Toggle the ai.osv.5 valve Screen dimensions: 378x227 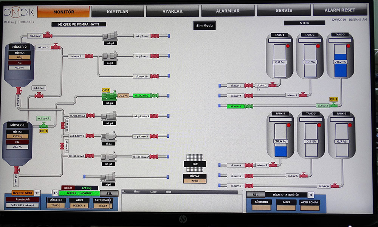tap(304, 175)
